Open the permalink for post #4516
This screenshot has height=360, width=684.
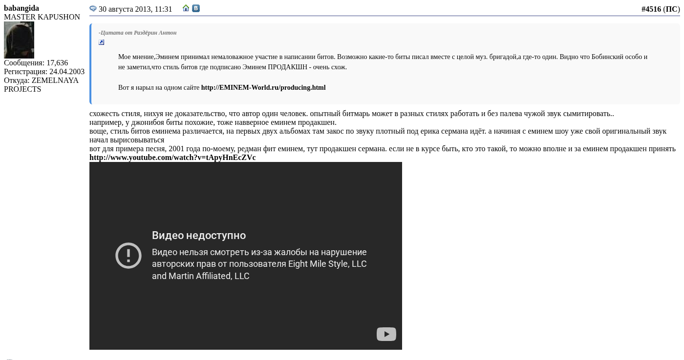pos(651,9)
